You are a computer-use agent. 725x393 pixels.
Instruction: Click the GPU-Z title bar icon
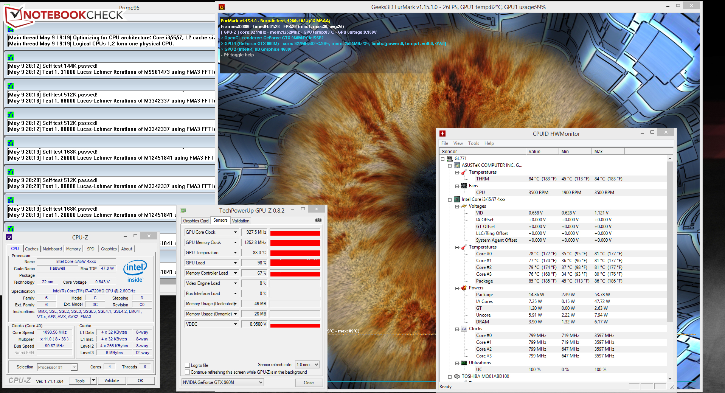[183, 210]
